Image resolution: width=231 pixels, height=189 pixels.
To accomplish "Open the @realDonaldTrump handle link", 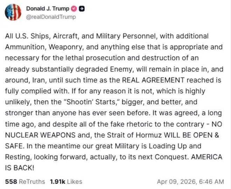I will (x=51, y=16).
